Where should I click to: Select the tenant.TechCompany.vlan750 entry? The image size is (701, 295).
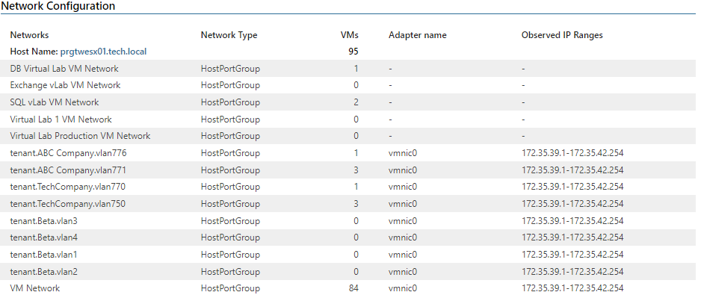click(67, 204)
